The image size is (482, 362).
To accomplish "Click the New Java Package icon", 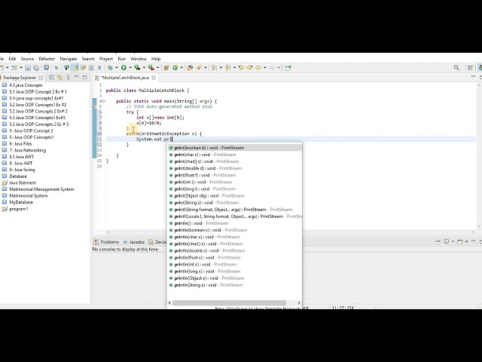I will point(166,68).
